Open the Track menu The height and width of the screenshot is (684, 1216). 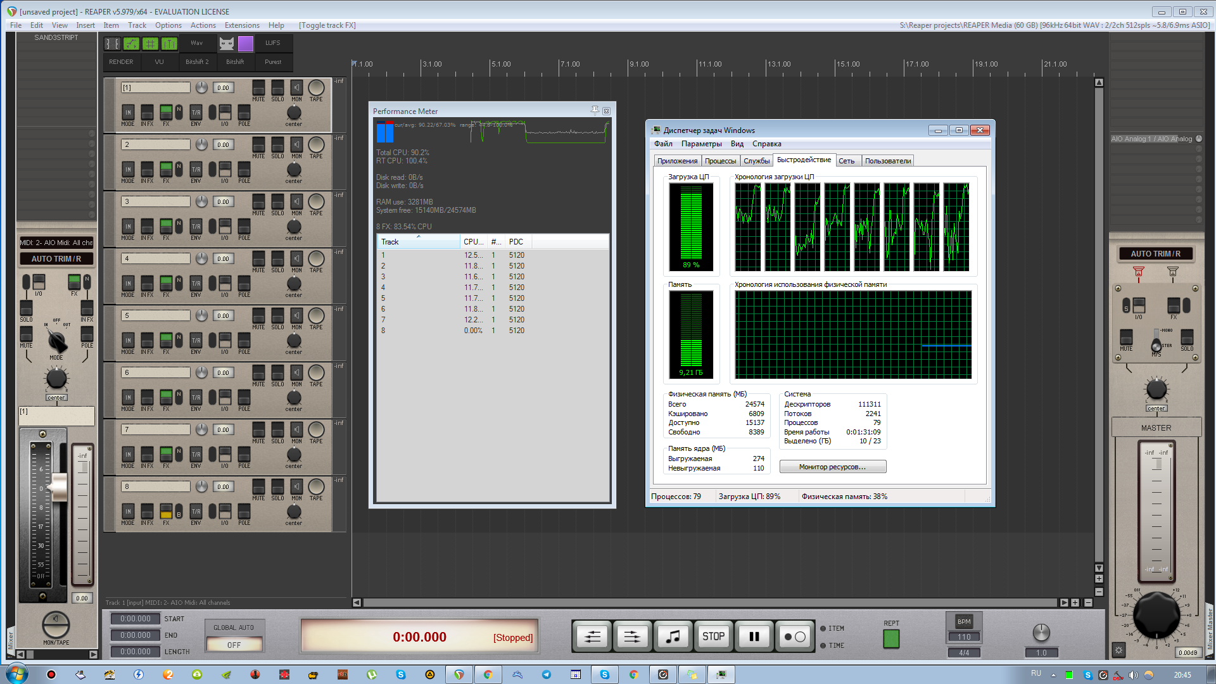click(137, 25)
